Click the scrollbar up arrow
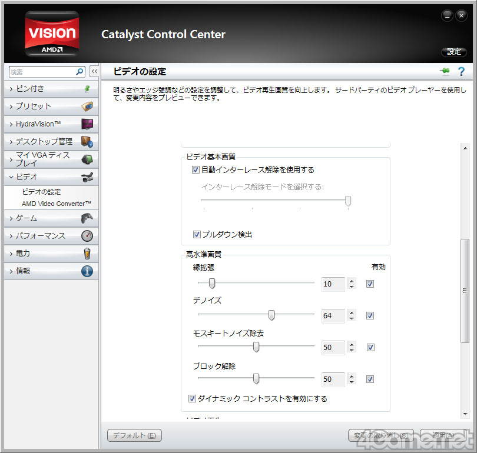This screenshot has height=453, width=477. pyautogui.click(x=465, y=148)
